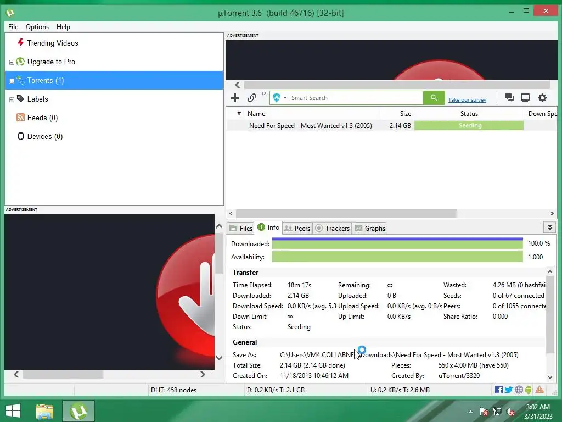Image resolution: width=562 pixels, height=422 pixels.
Task: Switch to the Info tab
Action: pos(268,227)
